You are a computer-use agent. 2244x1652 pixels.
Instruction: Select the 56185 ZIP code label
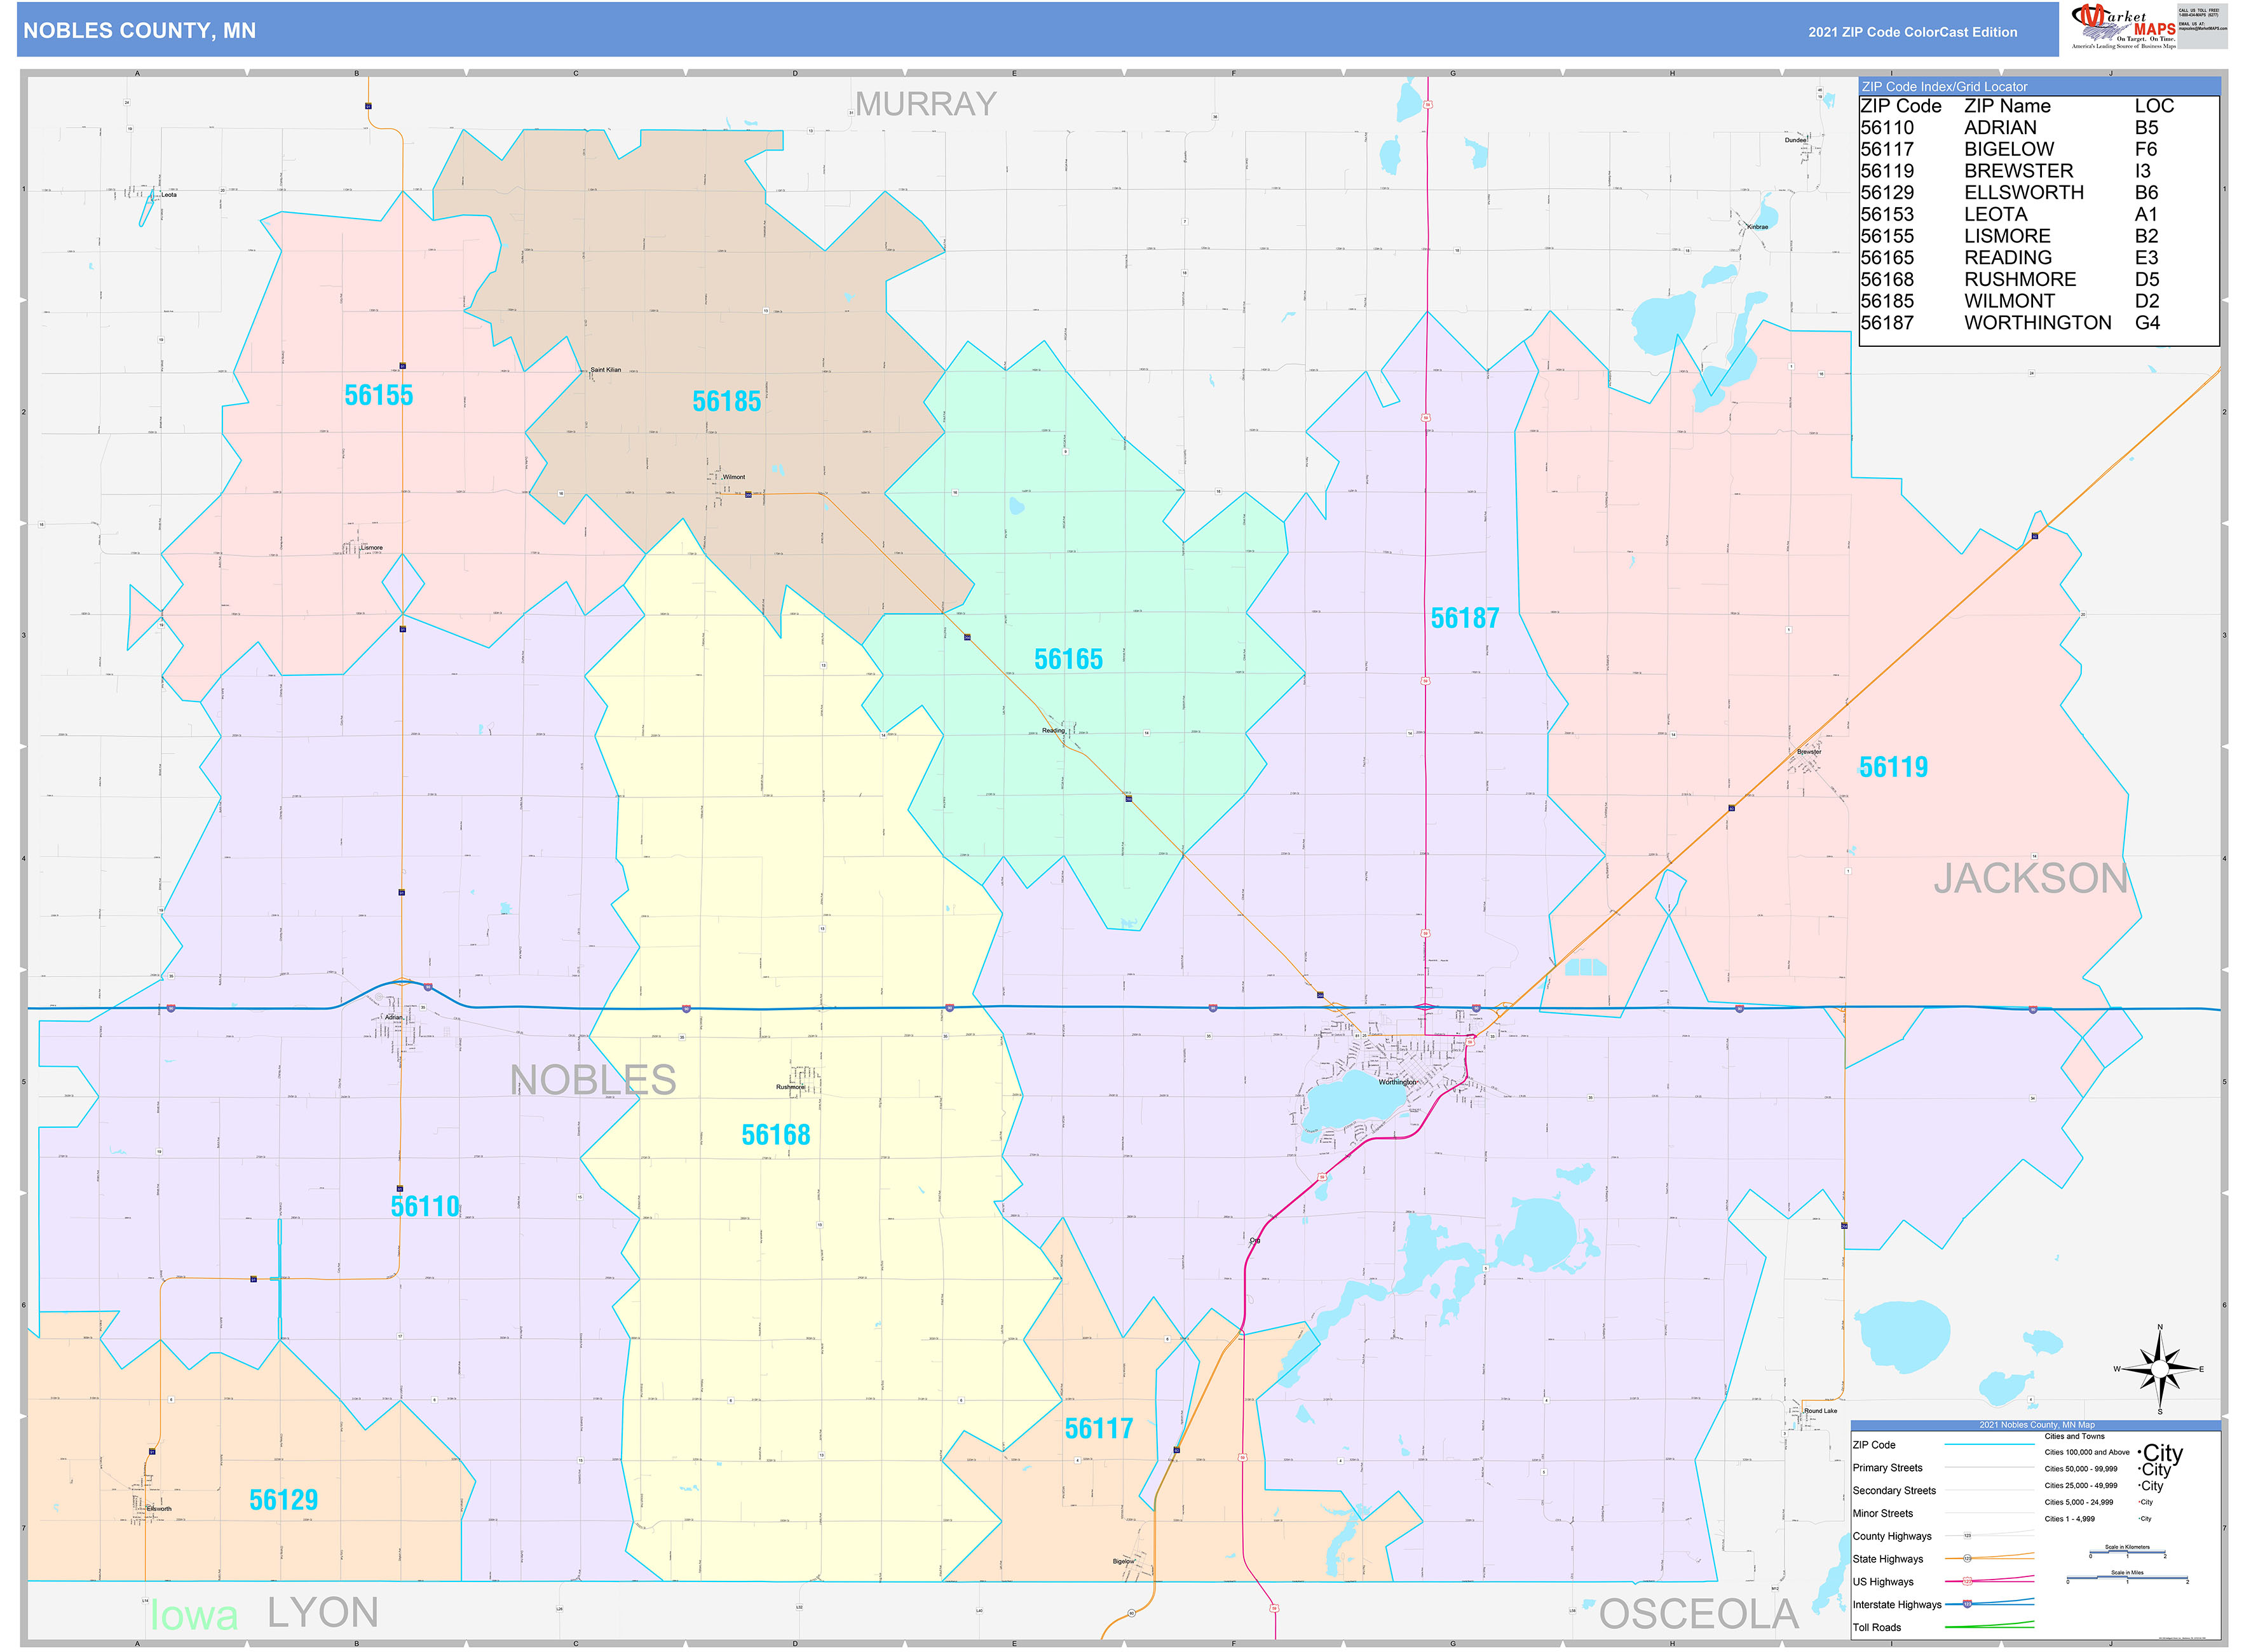pyautogui.click(x=726, y=401)
